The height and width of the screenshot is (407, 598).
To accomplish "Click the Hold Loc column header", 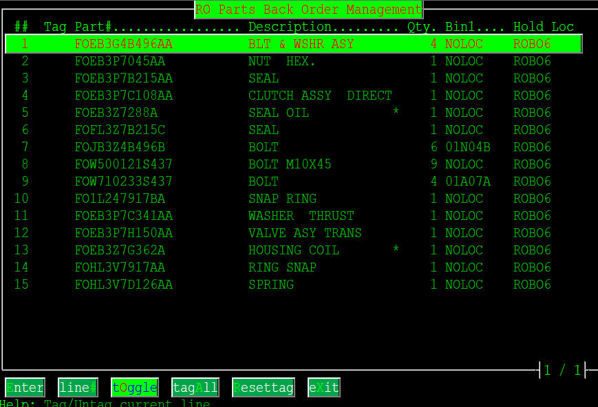I will click(544, 27).
